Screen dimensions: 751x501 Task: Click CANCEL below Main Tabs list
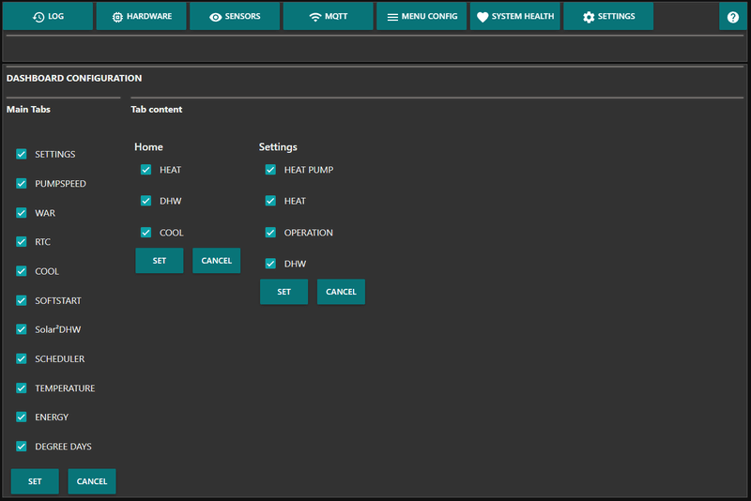click(92, 481)
